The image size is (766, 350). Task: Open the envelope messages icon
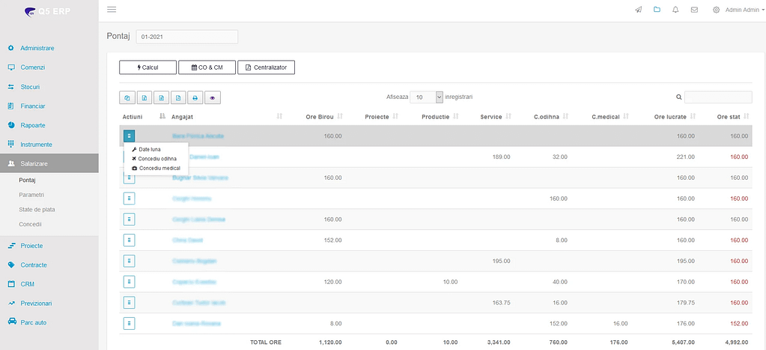tap(694, 9)
